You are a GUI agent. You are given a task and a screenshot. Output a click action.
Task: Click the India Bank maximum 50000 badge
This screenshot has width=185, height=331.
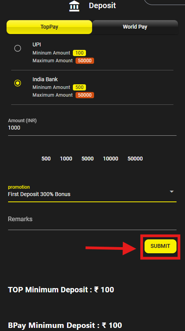85,95
